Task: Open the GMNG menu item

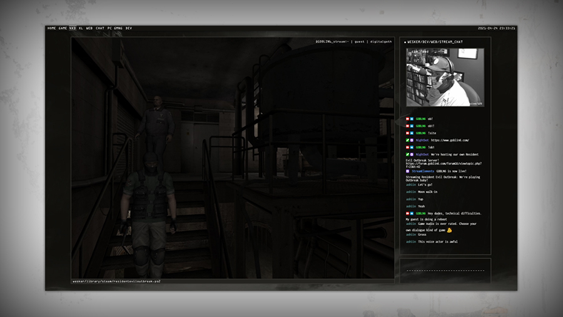Action: click(118, 28)
